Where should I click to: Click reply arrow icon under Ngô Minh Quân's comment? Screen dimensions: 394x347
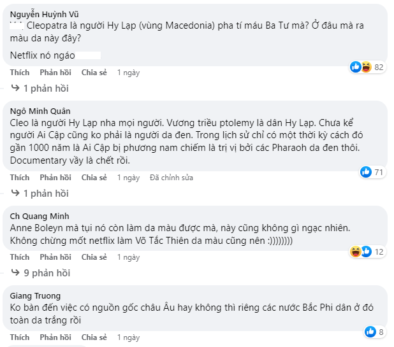click(16, 193)
